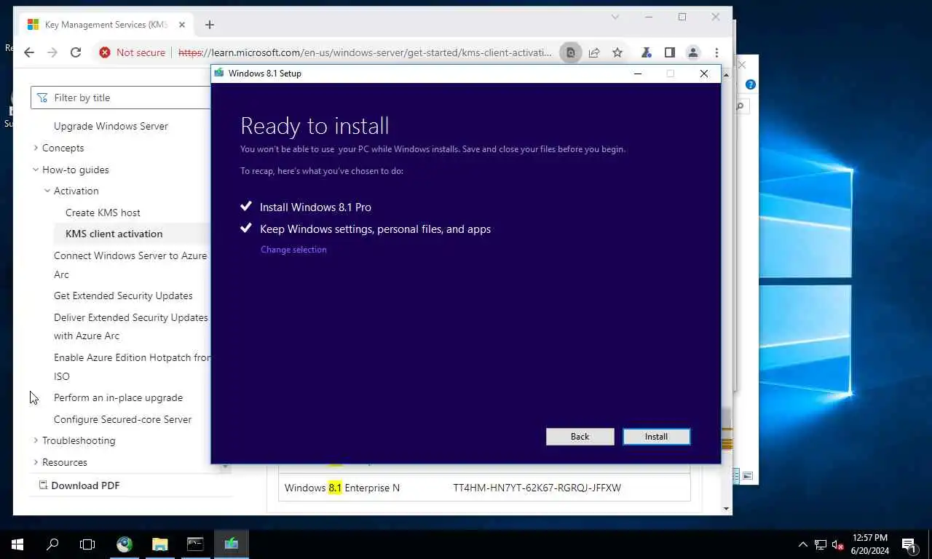The height and width of the screenshot is (559, 932).
Task: Click the share page icon in Chrome
Action: click(x=594, y=52)
